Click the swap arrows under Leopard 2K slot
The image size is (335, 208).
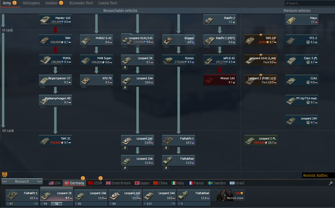click(x=57, y=204)
